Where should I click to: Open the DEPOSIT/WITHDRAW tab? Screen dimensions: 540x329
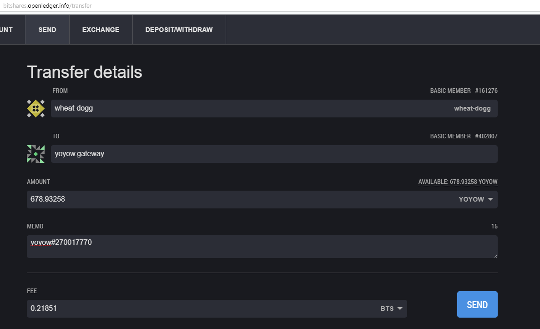pyautogui.click(x=179, y=30)
